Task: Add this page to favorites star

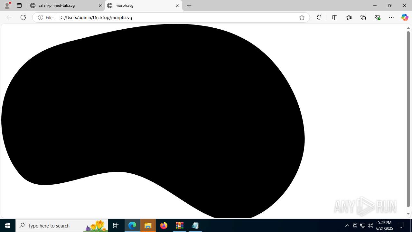Action: tap(302, 17)
